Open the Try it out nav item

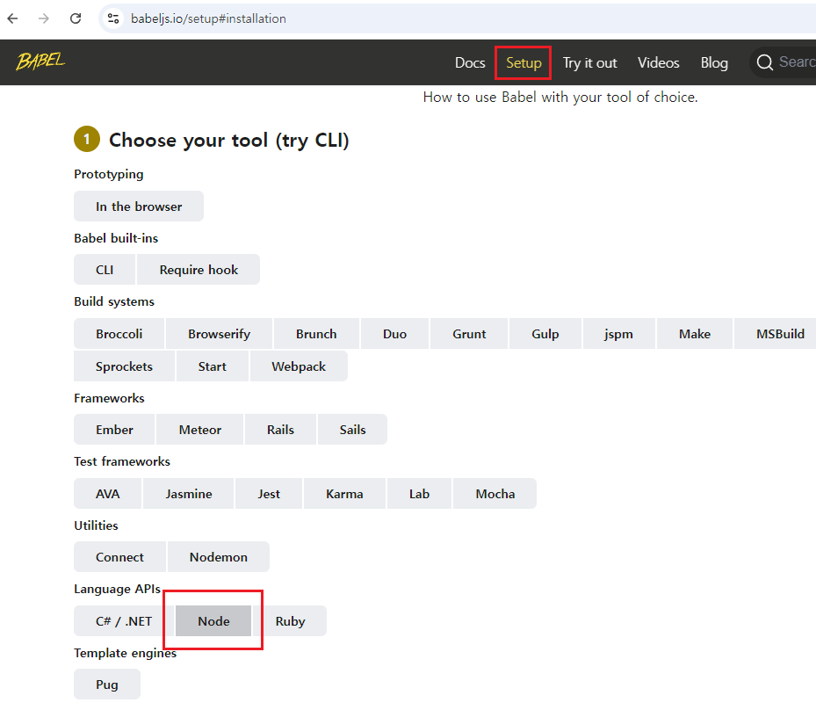[589, 63]
